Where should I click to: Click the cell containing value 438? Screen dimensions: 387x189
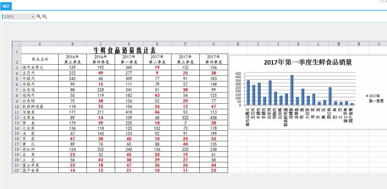(x=213, y=118)
